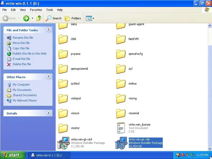
Task: Click the Views toolbar icon
Action: click(x=89, y=18)
